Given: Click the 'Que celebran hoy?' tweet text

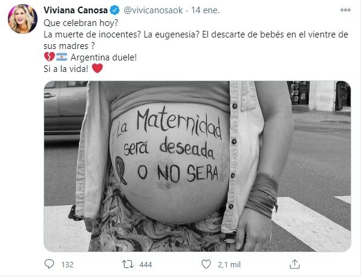Looking at the screenshot, I should click(x=81, y=23).
